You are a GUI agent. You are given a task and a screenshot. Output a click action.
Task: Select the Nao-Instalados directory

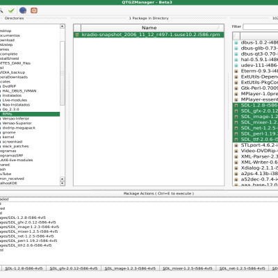(x=16, y=105)
